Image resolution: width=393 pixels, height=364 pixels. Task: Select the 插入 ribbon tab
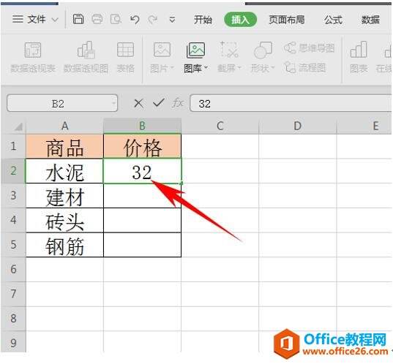pyautogui.click(x=240, y=20)
